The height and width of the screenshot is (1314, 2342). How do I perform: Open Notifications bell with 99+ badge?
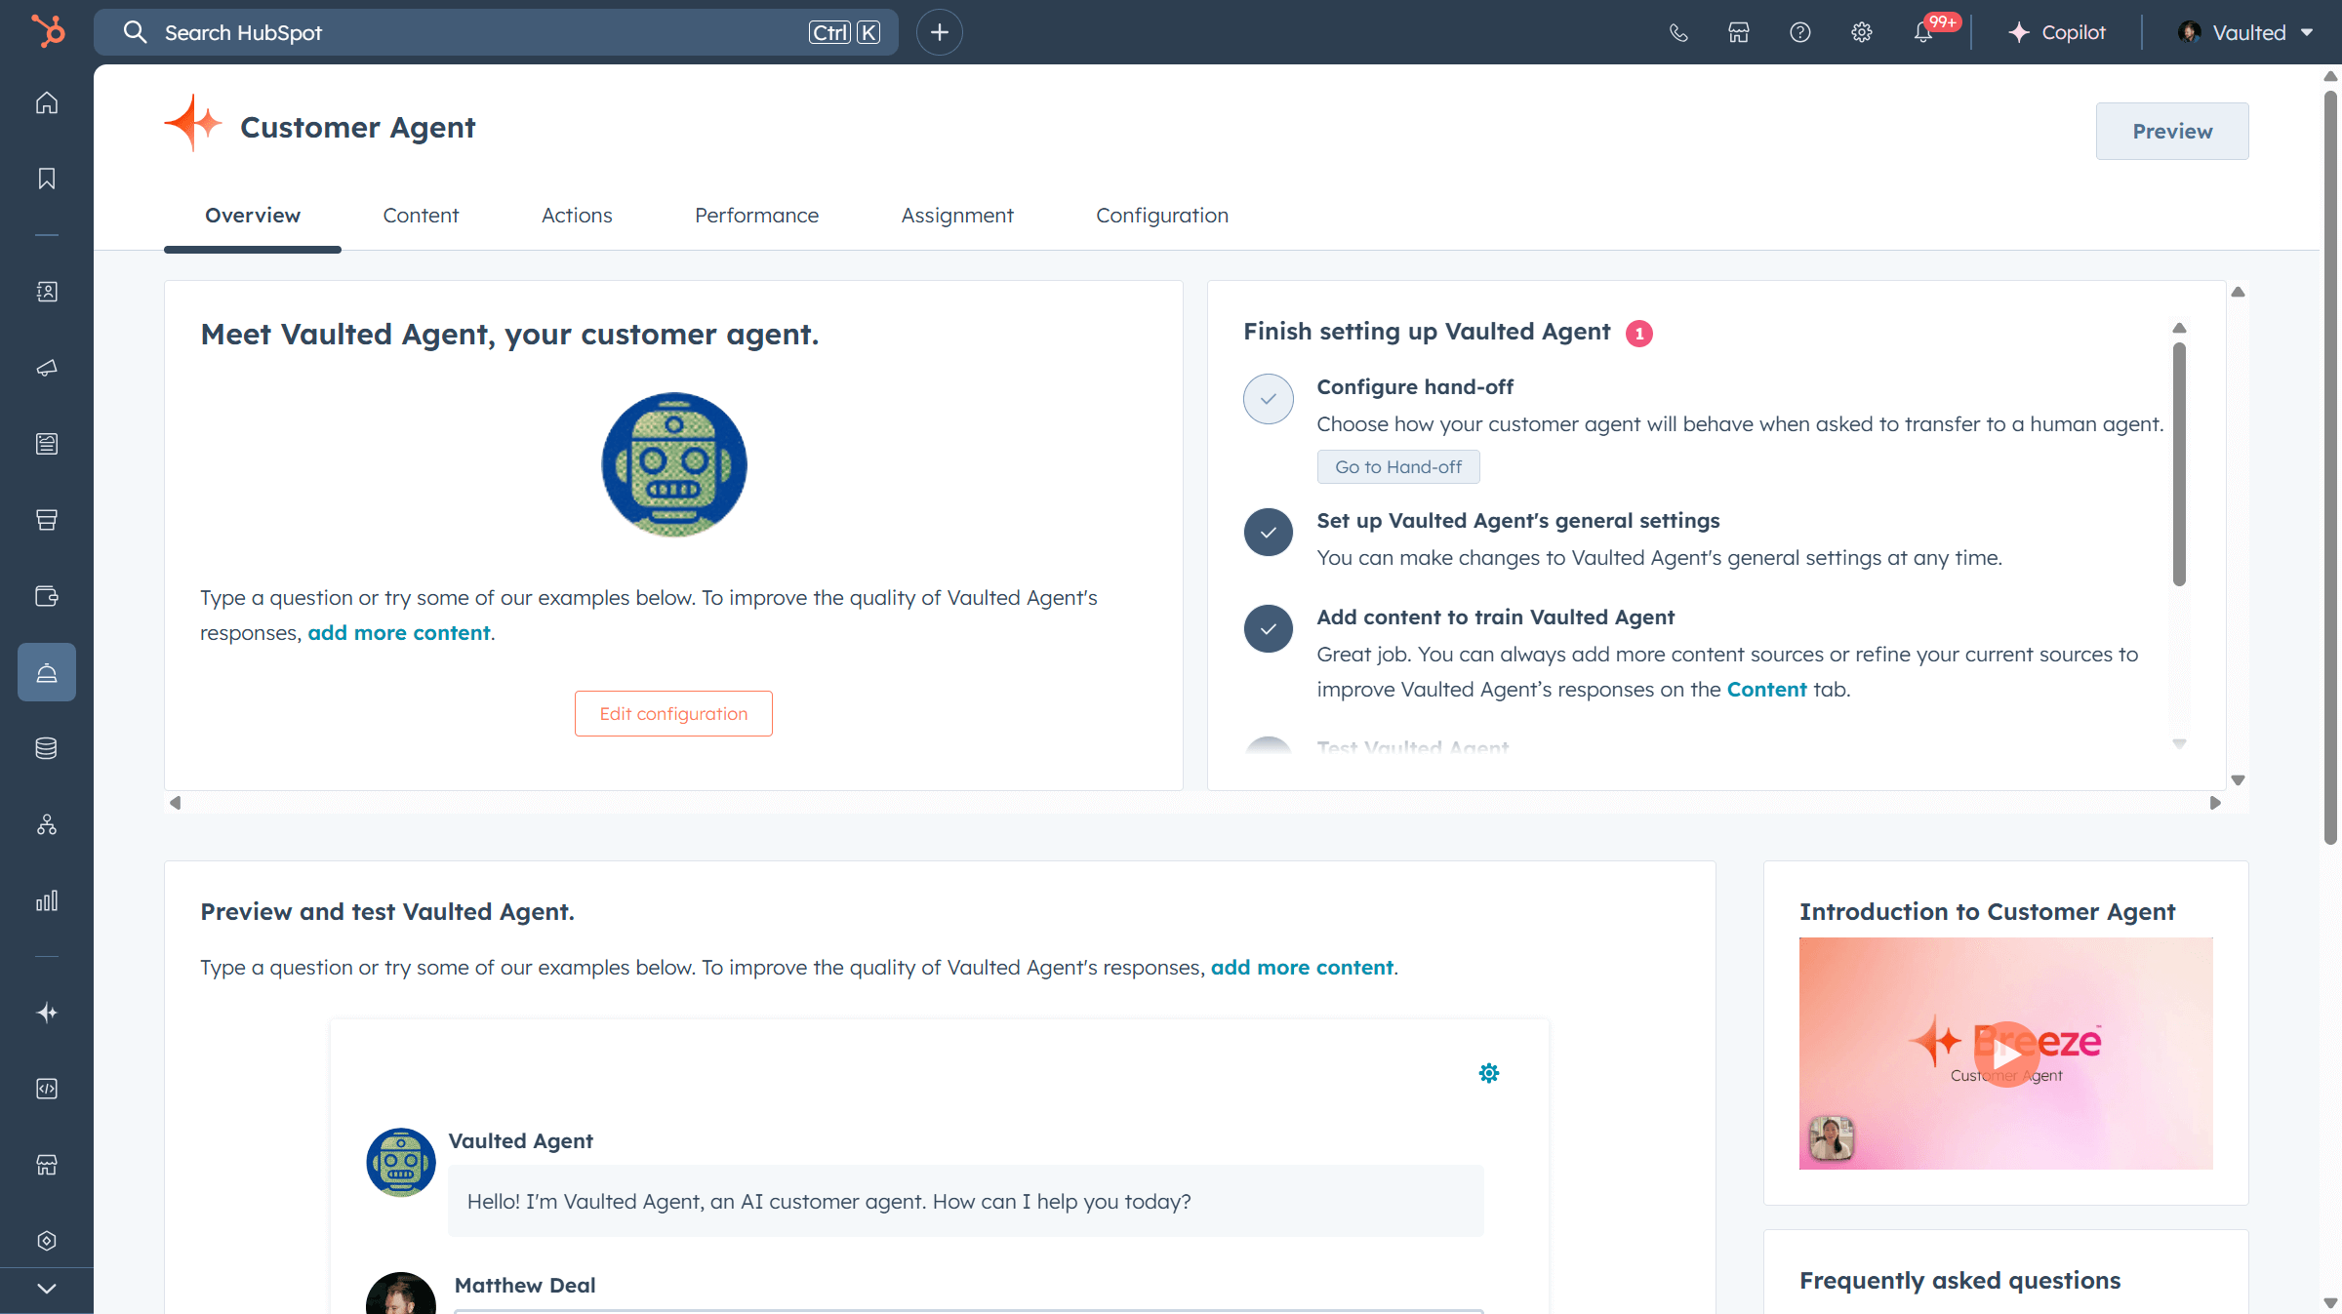pos(1924,32)
